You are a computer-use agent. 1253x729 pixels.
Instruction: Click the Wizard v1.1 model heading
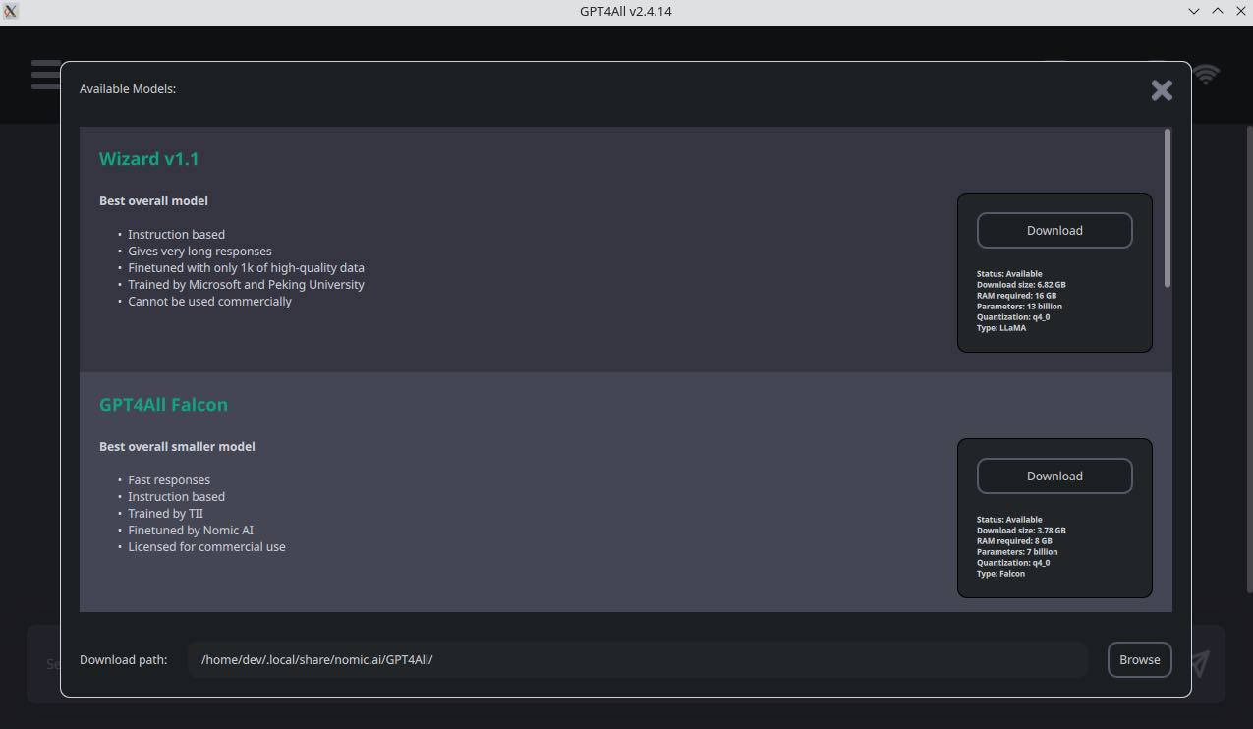tap(148, 158)
